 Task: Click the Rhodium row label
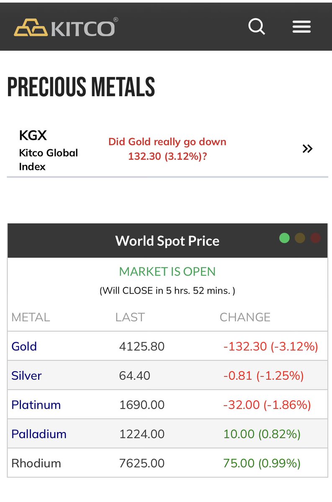click(36, 464)
